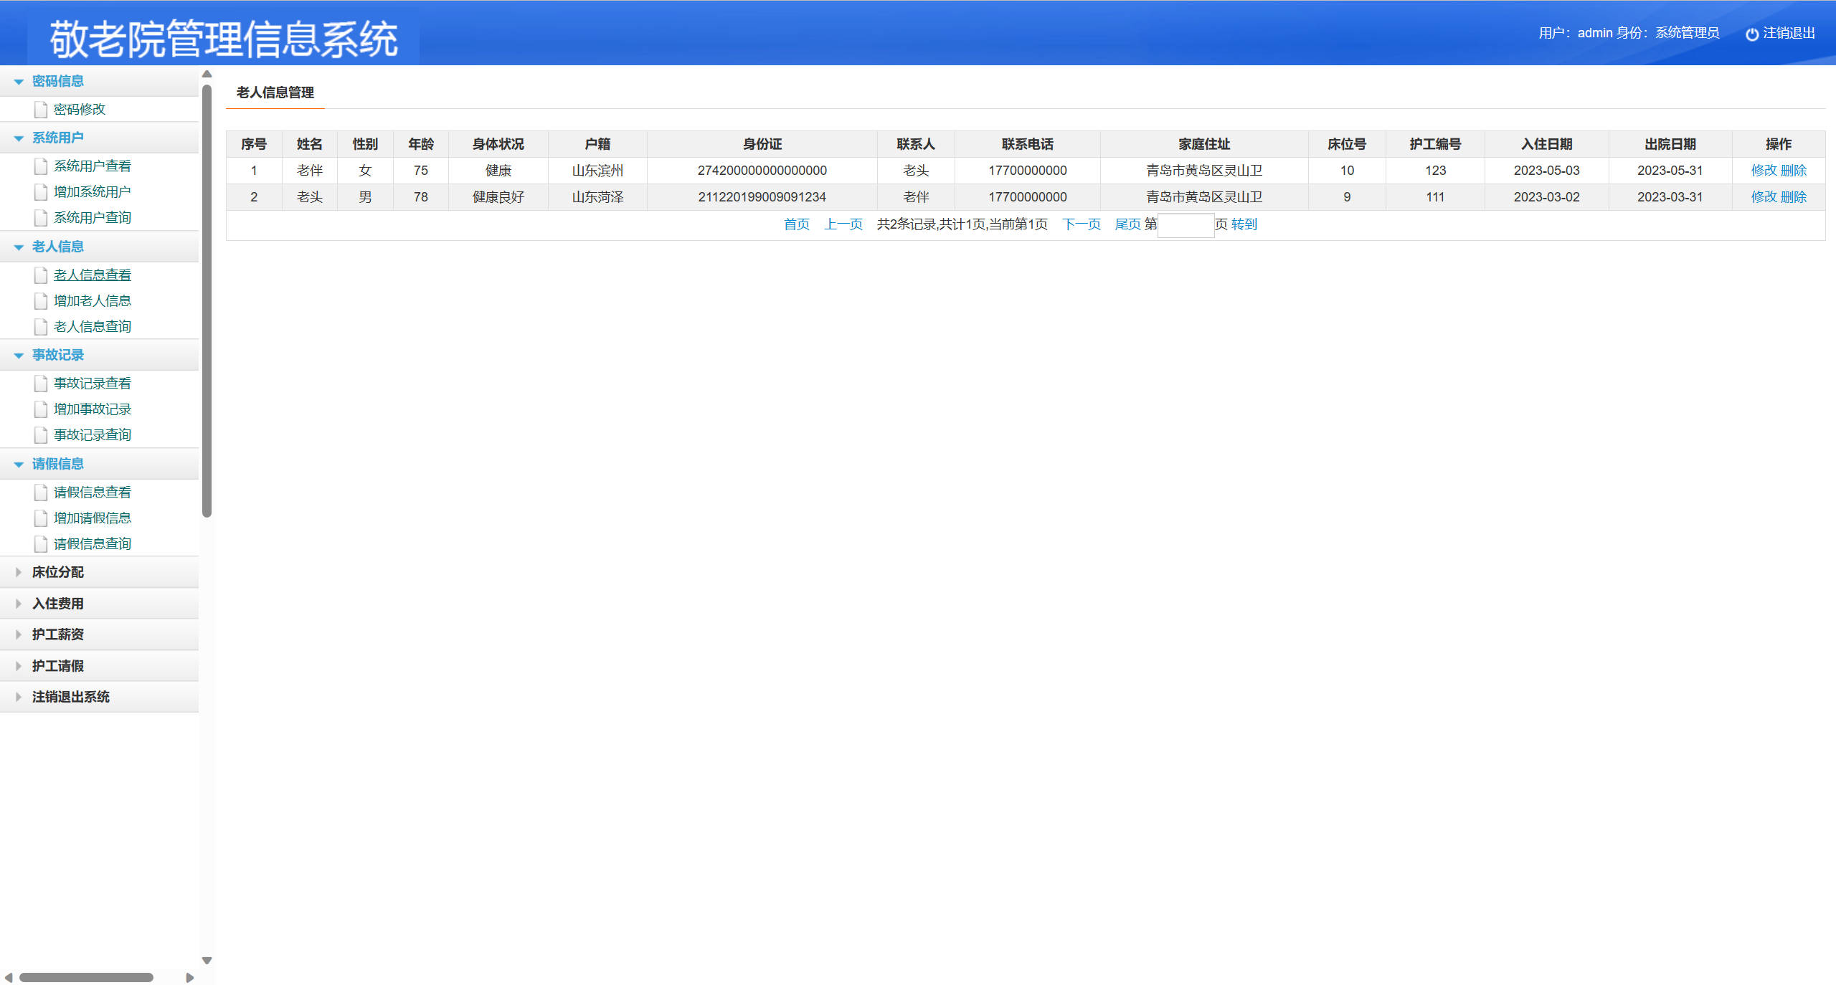This screenshot has height=985, width=1836.
Task: Click the sidebar vertical scrollbar thumb
Action: (207, 301)
